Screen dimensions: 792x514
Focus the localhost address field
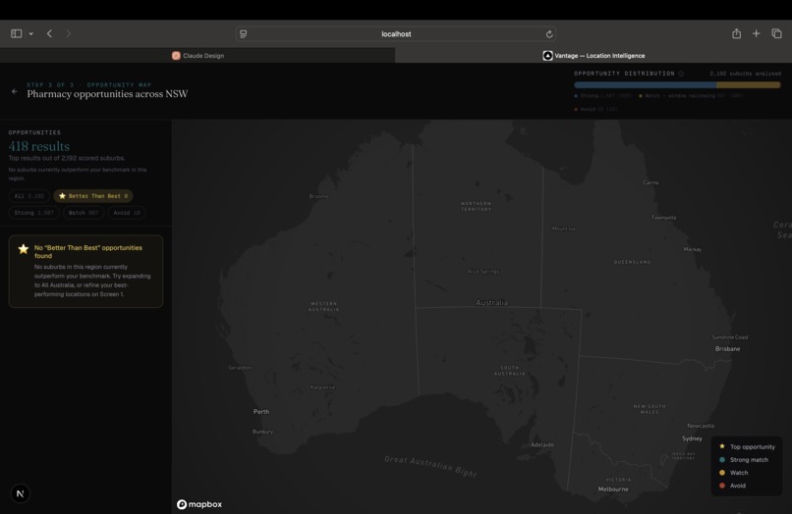click(396, 33)
